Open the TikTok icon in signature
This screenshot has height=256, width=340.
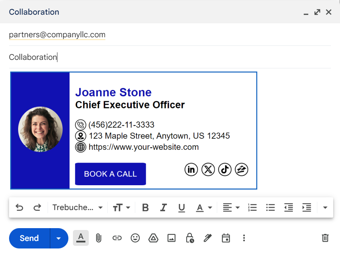pos(225,169)
